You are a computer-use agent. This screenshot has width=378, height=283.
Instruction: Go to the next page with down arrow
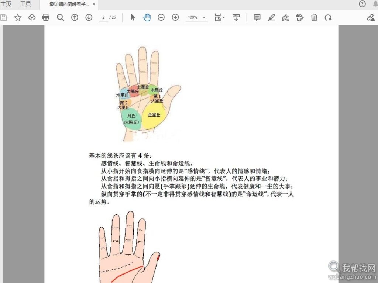click(x=89, y=17)
